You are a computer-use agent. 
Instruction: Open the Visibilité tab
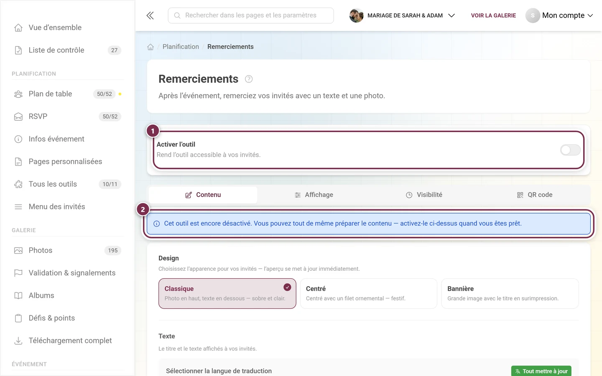pos(424,195)
